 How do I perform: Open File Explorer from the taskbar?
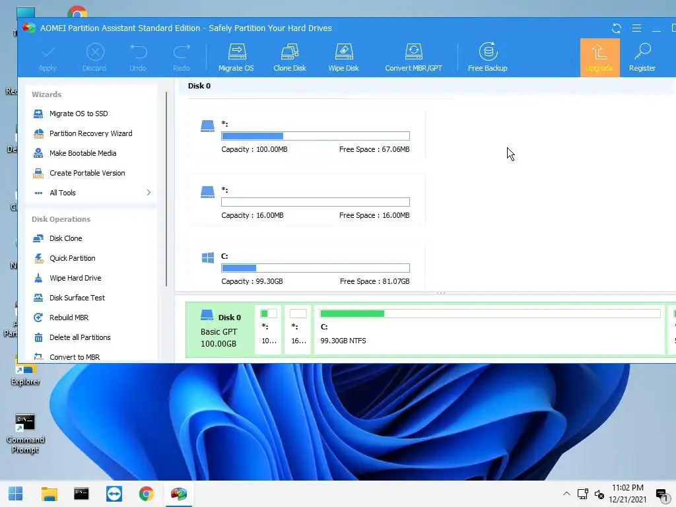[x=49, y=494]
